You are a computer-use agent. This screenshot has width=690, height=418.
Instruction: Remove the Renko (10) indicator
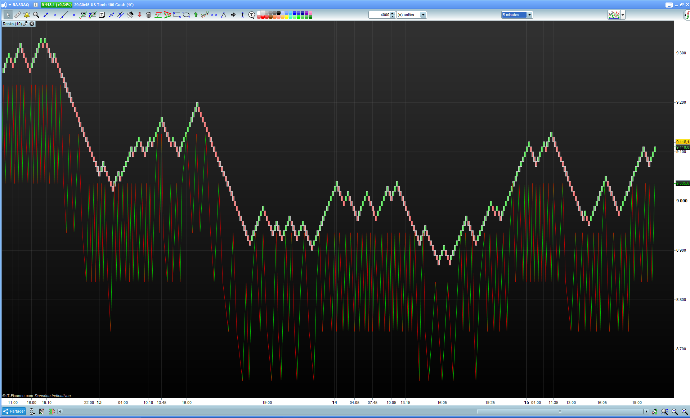pos(32,24)
